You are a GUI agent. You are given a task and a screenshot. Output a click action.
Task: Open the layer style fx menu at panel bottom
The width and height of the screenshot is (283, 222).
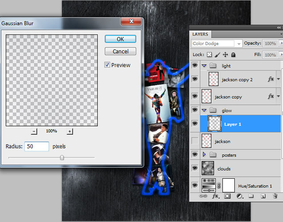[215, 196]
